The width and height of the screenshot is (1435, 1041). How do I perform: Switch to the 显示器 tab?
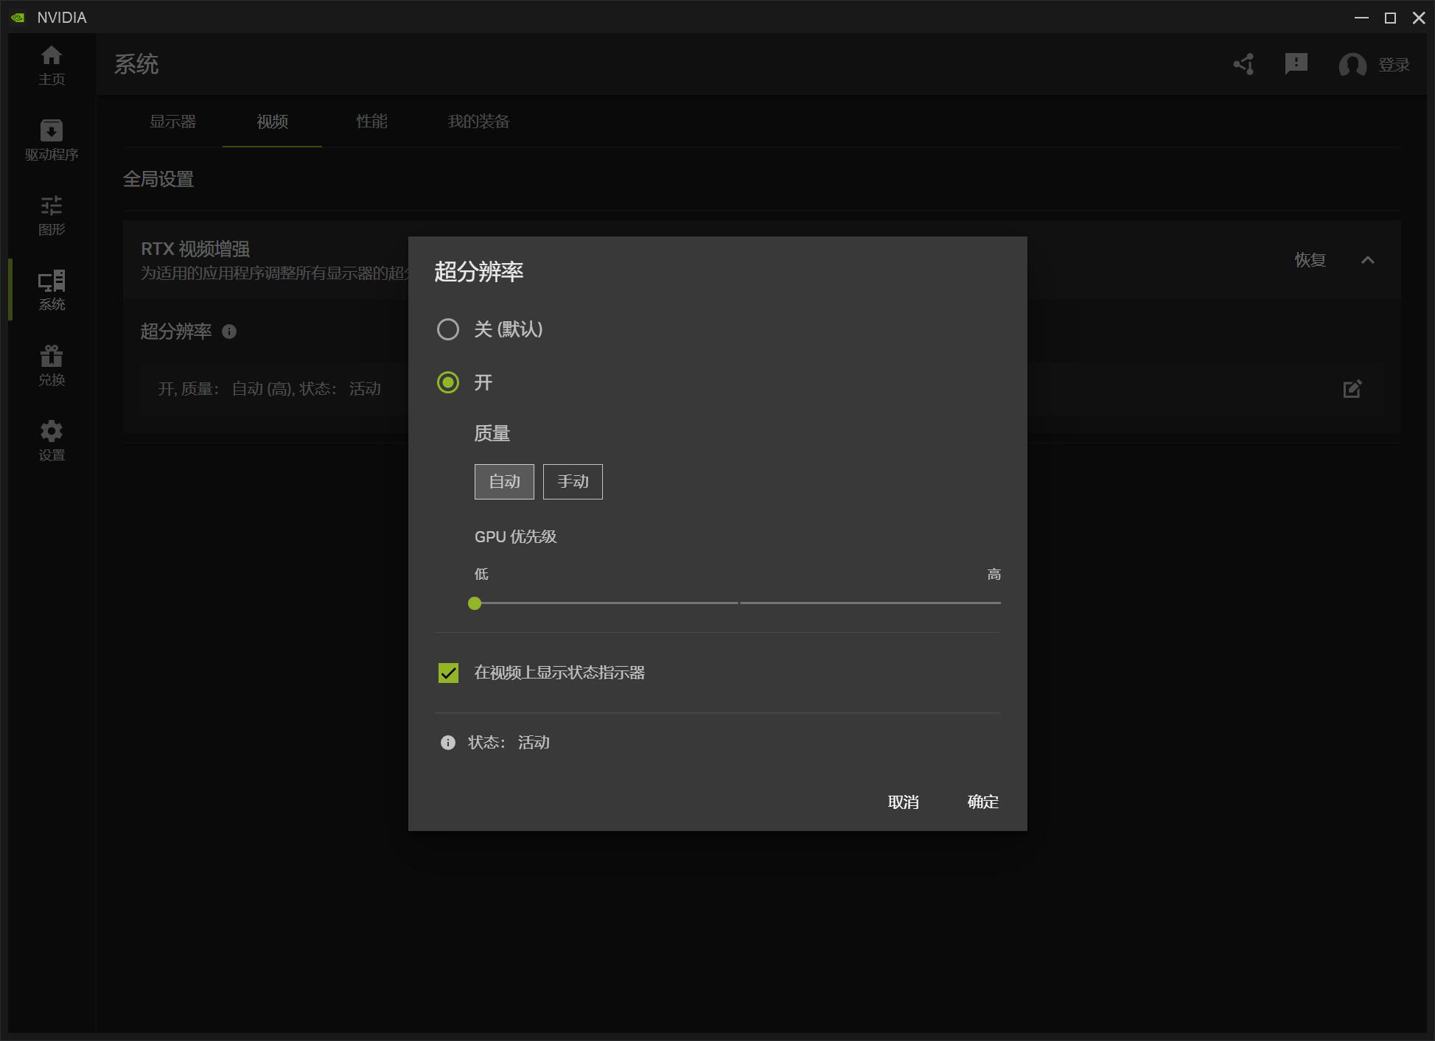click(172, 122)
